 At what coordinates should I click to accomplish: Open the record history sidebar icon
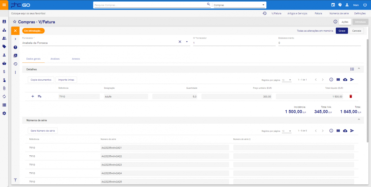pyautogui.click(x=15, y=64)
